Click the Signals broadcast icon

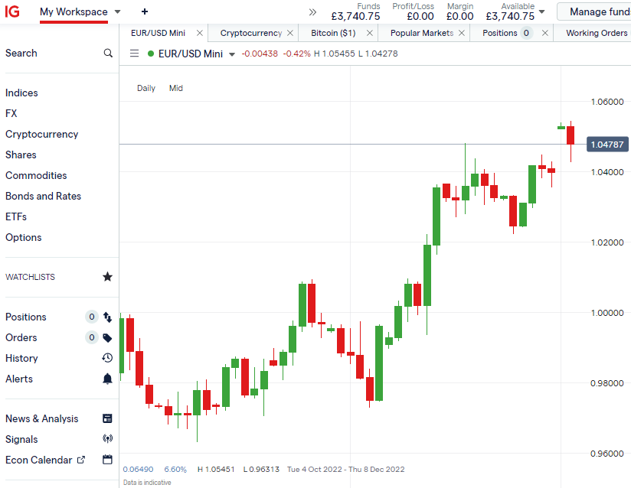tap(107, 438)
